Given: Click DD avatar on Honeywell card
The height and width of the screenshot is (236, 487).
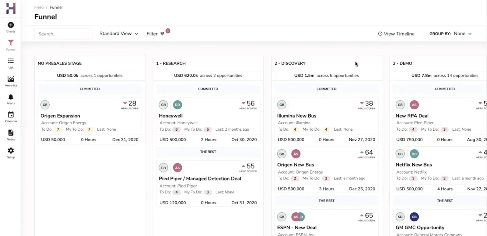Looking at the screenshot, I should 177,105.
